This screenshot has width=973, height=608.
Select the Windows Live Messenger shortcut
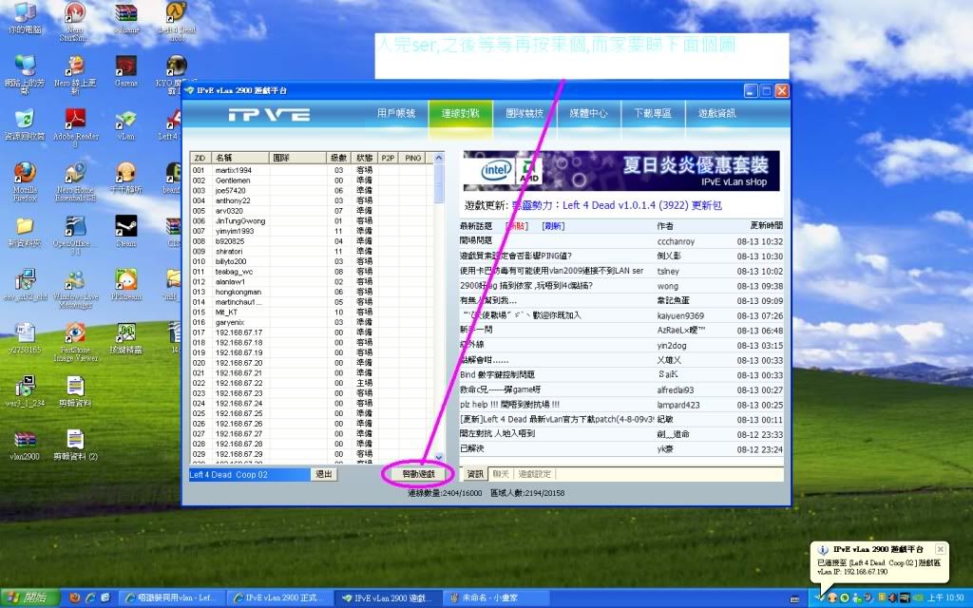coord(76,289)
